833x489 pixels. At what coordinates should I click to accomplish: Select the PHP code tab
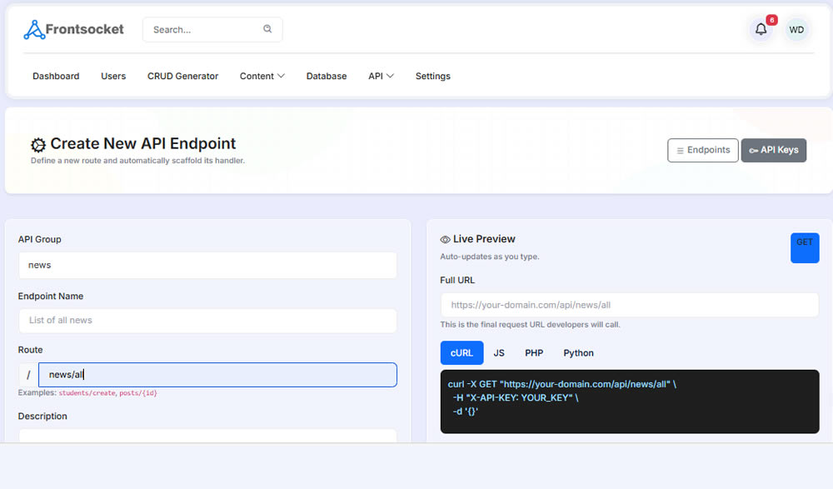tap(534, 353)
